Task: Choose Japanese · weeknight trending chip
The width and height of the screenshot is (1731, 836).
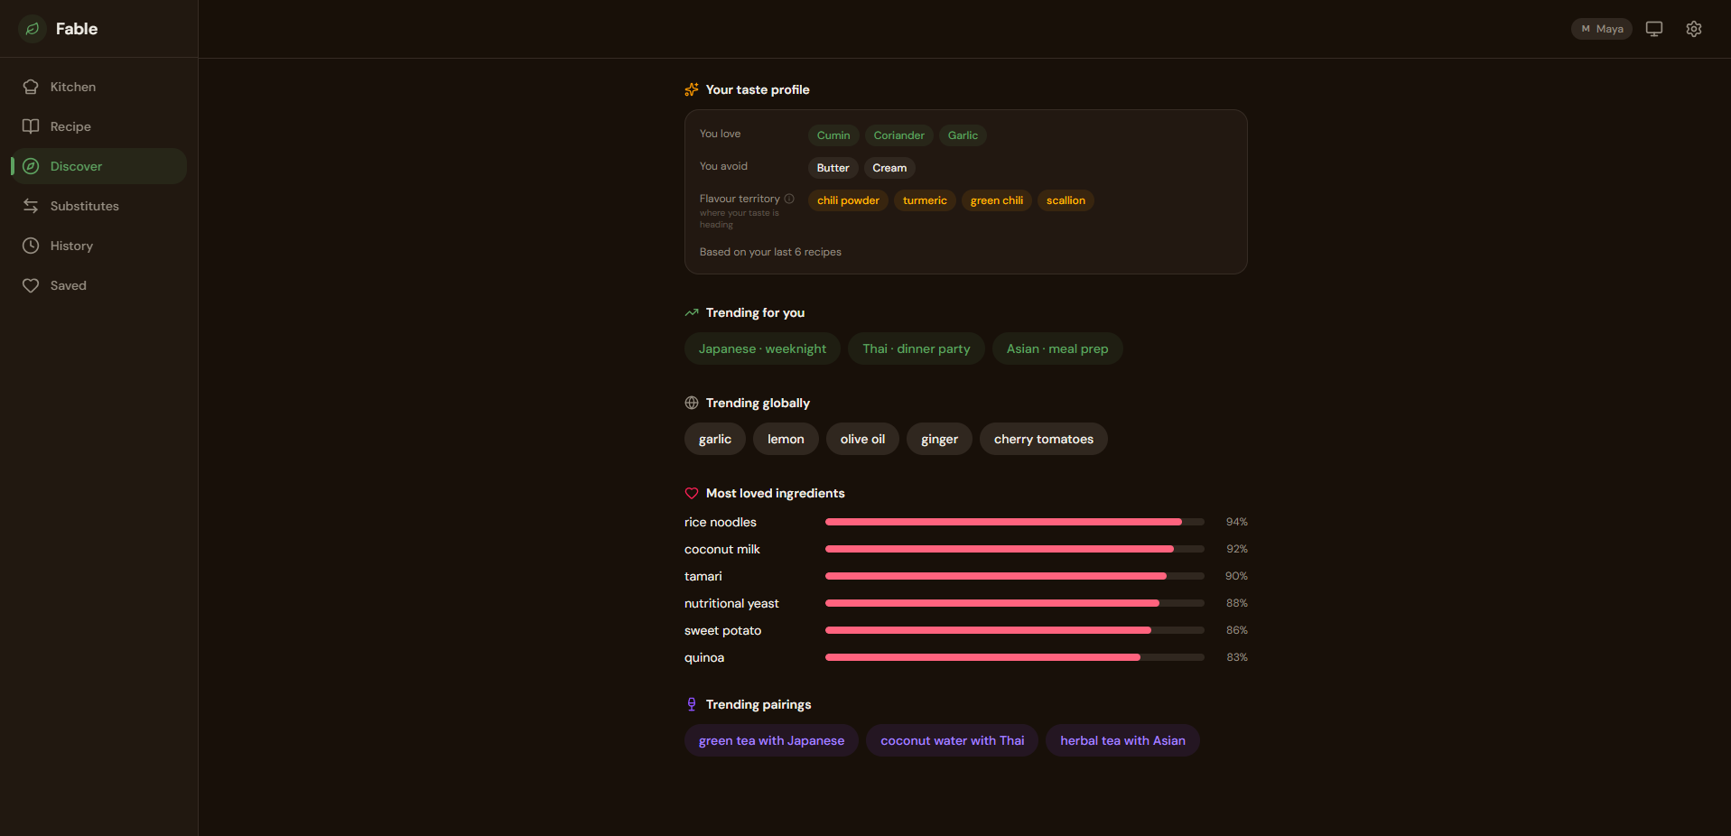Action: click(762, 348)
